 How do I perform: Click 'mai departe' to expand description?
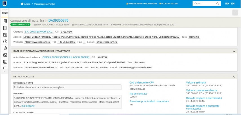point(28,106)
